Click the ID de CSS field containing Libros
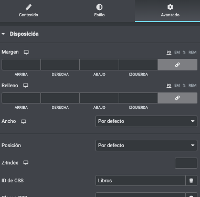200x197 pixels. tap(141, 181)
